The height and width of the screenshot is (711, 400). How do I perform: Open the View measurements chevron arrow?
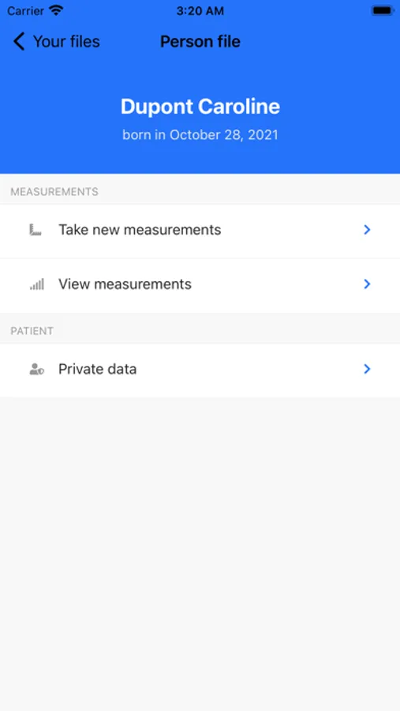click(367, 284)
